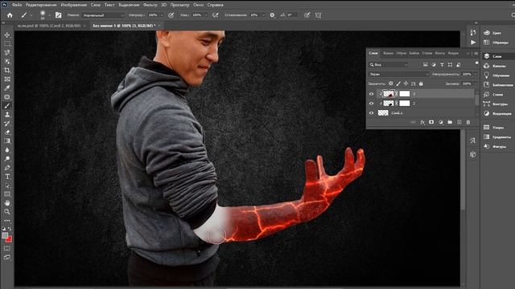Open the layer filter kind dropdown
This screenshot has height=289, width=515.
click(388, 65)
